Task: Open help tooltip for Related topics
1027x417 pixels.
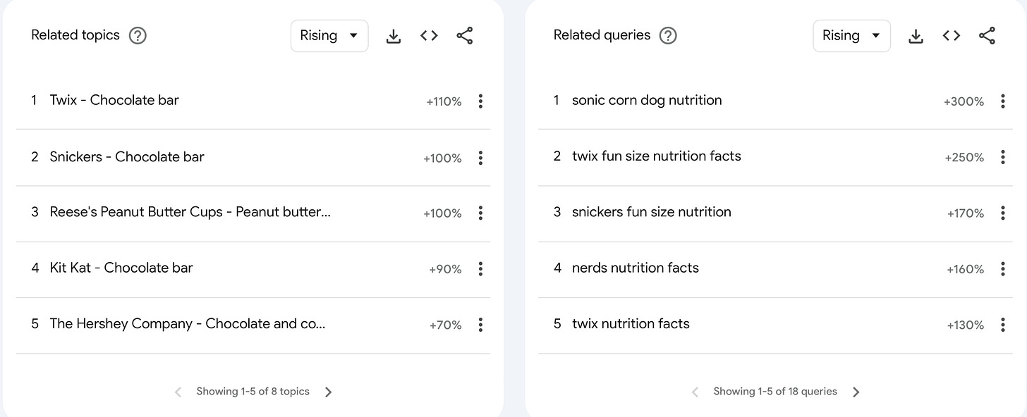Action: (x=138, y=36)
